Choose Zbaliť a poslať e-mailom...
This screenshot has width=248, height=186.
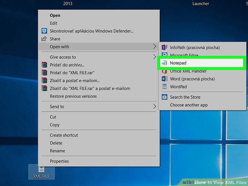[99, 80]
